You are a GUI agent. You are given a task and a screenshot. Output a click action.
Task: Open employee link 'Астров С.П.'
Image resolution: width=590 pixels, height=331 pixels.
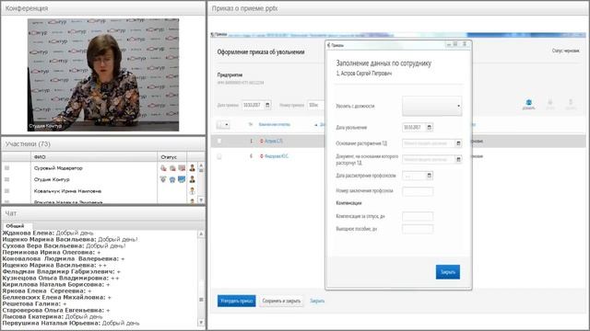(274, 141)
